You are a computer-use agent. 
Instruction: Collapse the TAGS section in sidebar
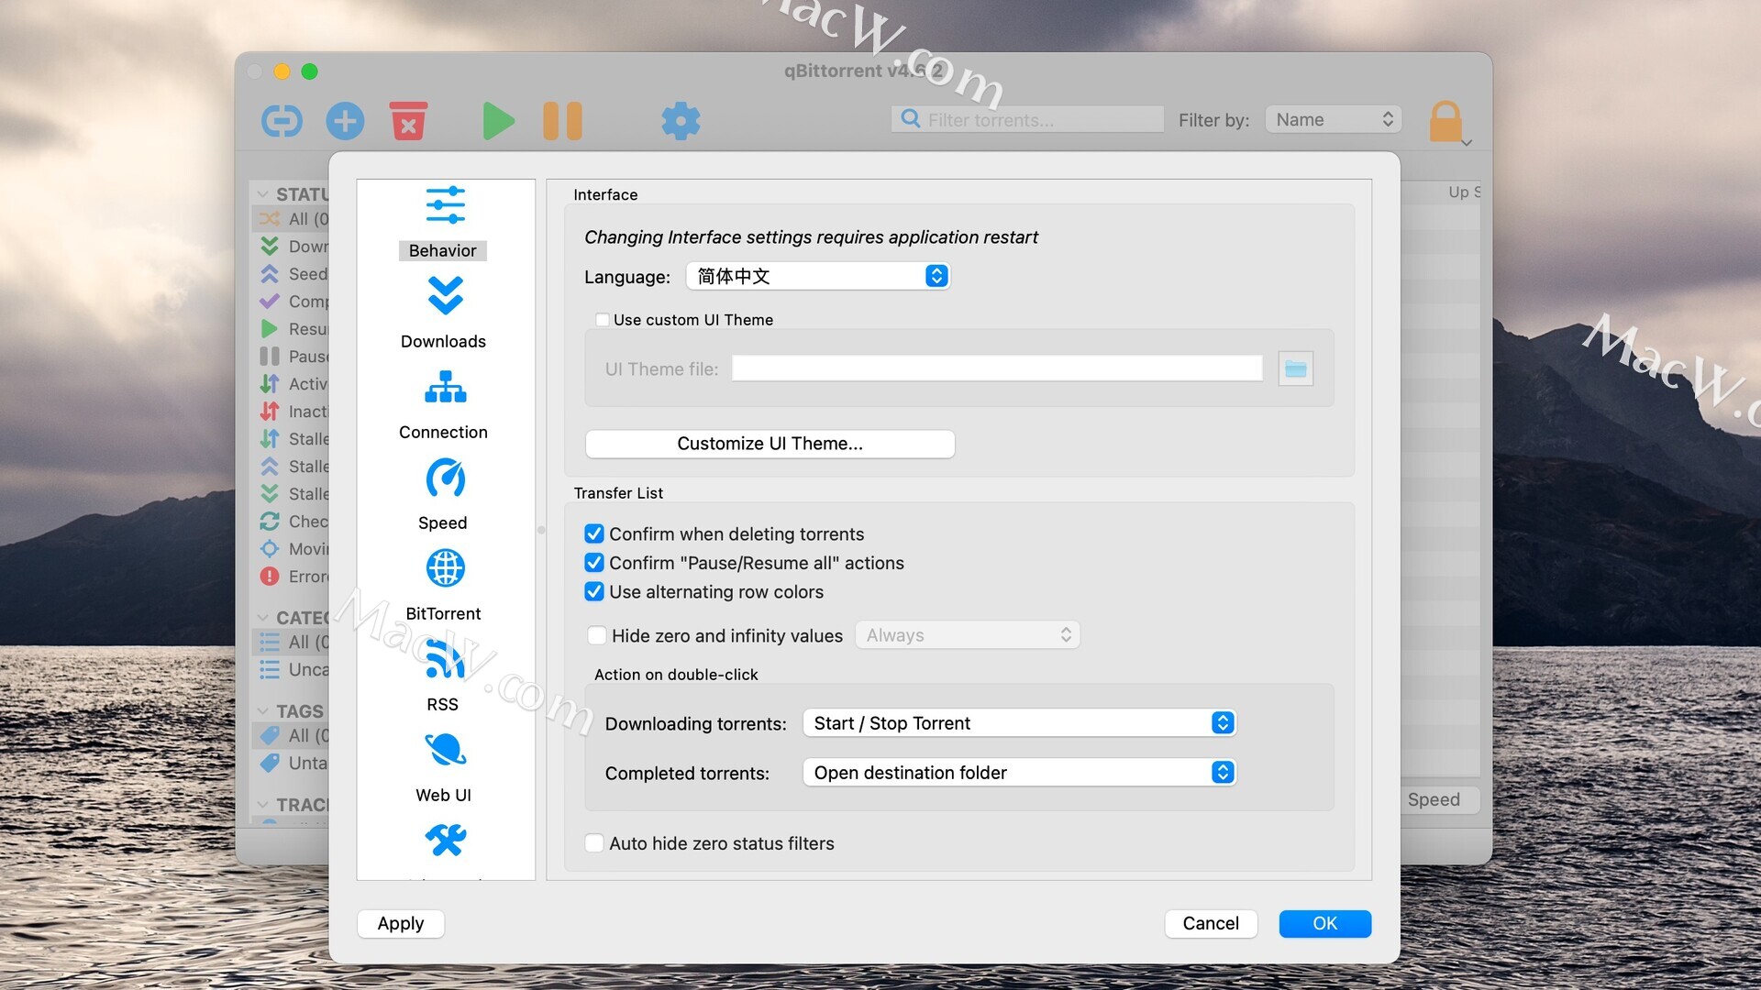(x=263, y=711)
